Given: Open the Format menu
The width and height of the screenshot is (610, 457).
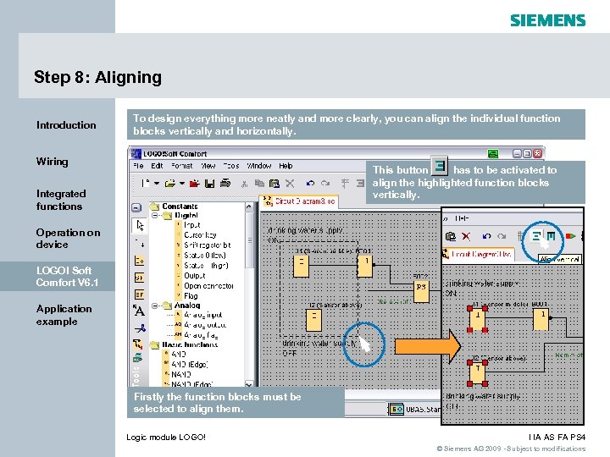Looking at the screenshot, I should pos(181,166).
